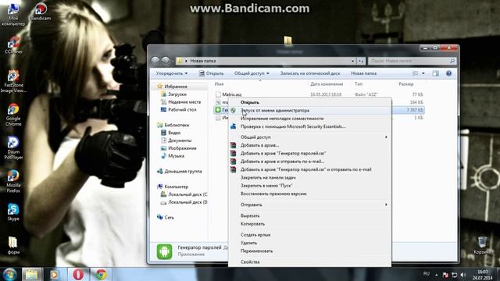500x281 pixels.
Task: Choose Переименовать in the context menu
Action: point(309,251)
